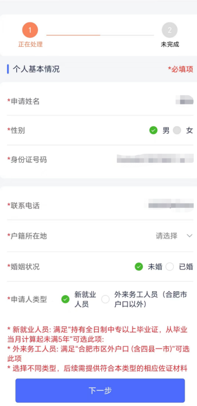This screenshot has height=406, width=197.
Task: Open 请选择 household location selector
Action: [x=166, y=235]
